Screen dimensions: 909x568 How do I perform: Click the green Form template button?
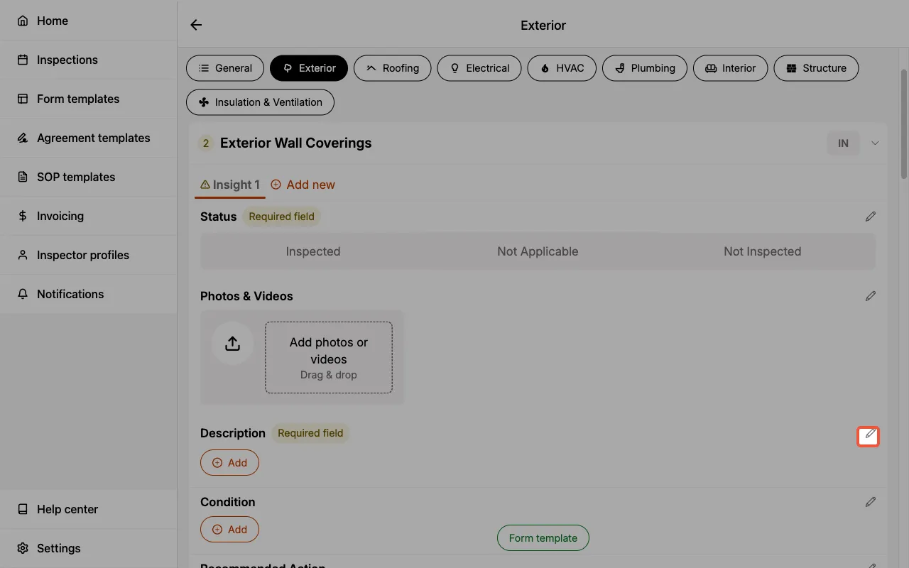click(543, 537)
